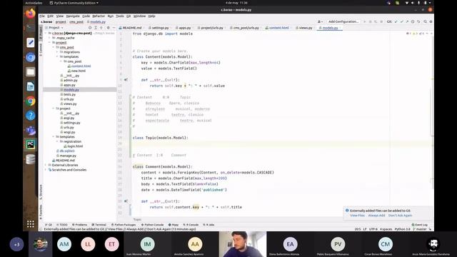This screenshot has height=257, width=457.
Task: Click the UTF-8 encoding status widget
Action: pos(373,229)
